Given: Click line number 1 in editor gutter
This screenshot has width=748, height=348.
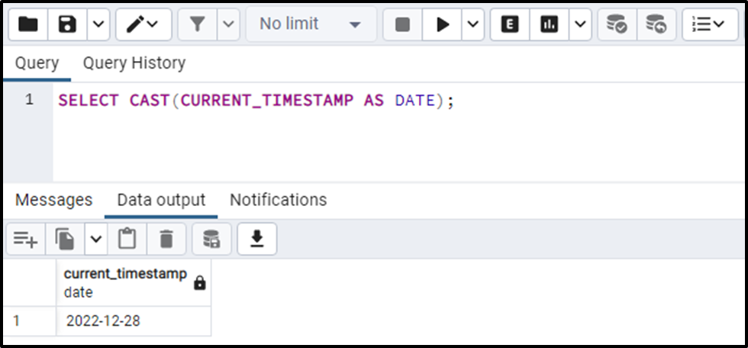Looking at the screenshot, I should tap(30, 100).
